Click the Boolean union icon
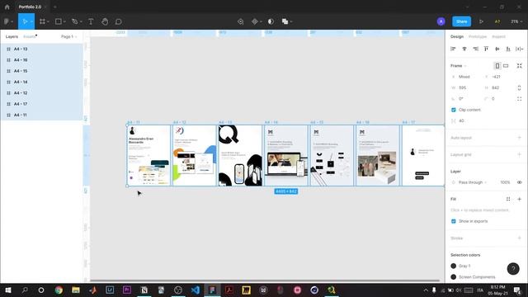The image size is (528, 297). (285, 21)
